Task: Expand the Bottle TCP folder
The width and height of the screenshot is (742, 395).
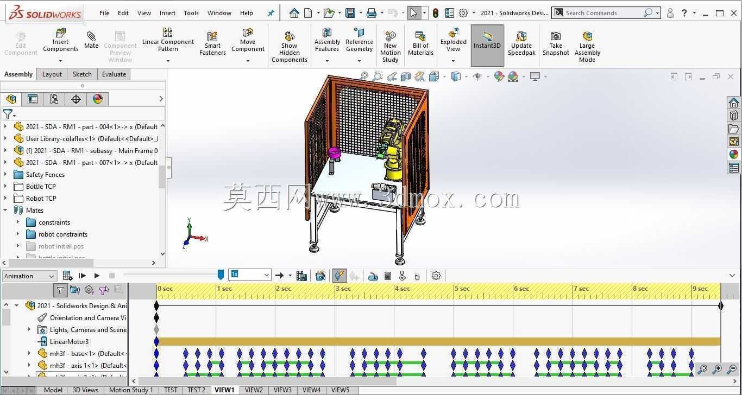Action: [x=6, y=187]
